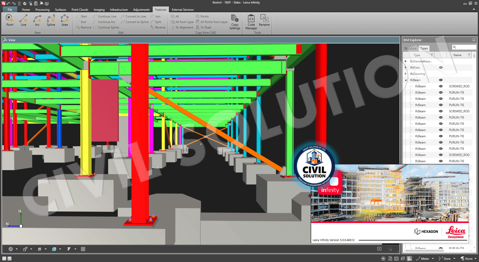Toggle visibility of the IfcPlate type

click(x=441, y=67)
